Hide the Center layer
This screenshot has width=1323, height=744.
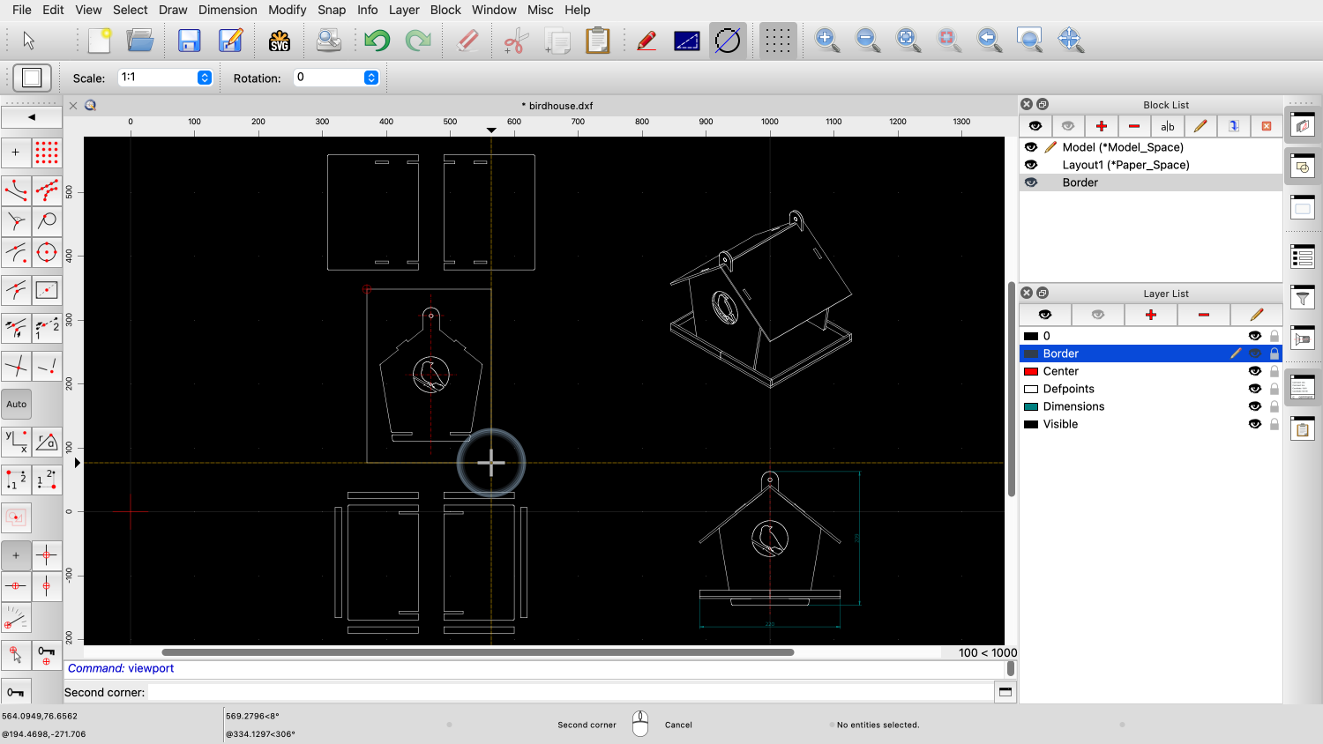pyautogui.click(x=1254, y=371)
